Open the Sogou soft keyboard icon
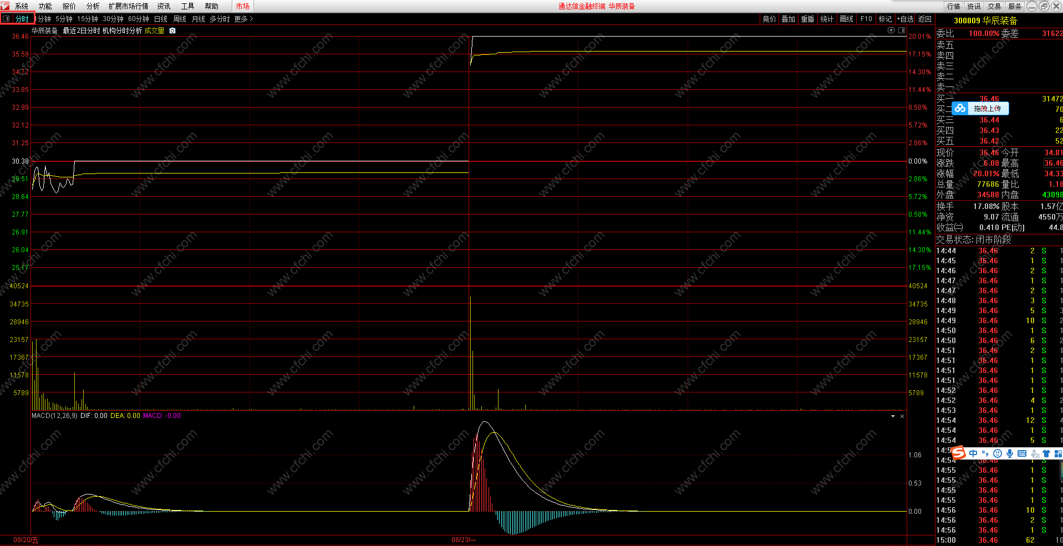Image resolution: width=1063 pixels, height=546 pixels. click(x=1022, y=453)
